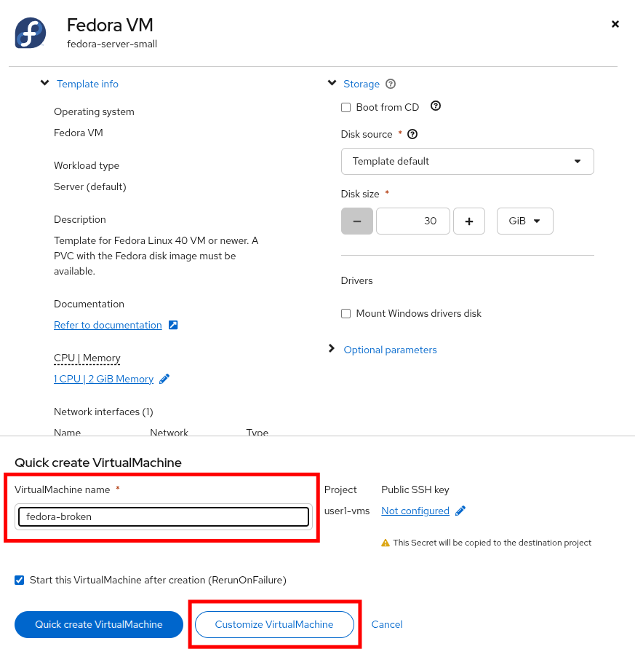Edit CPU and Memory pencil icon

[x=164, y=379]
